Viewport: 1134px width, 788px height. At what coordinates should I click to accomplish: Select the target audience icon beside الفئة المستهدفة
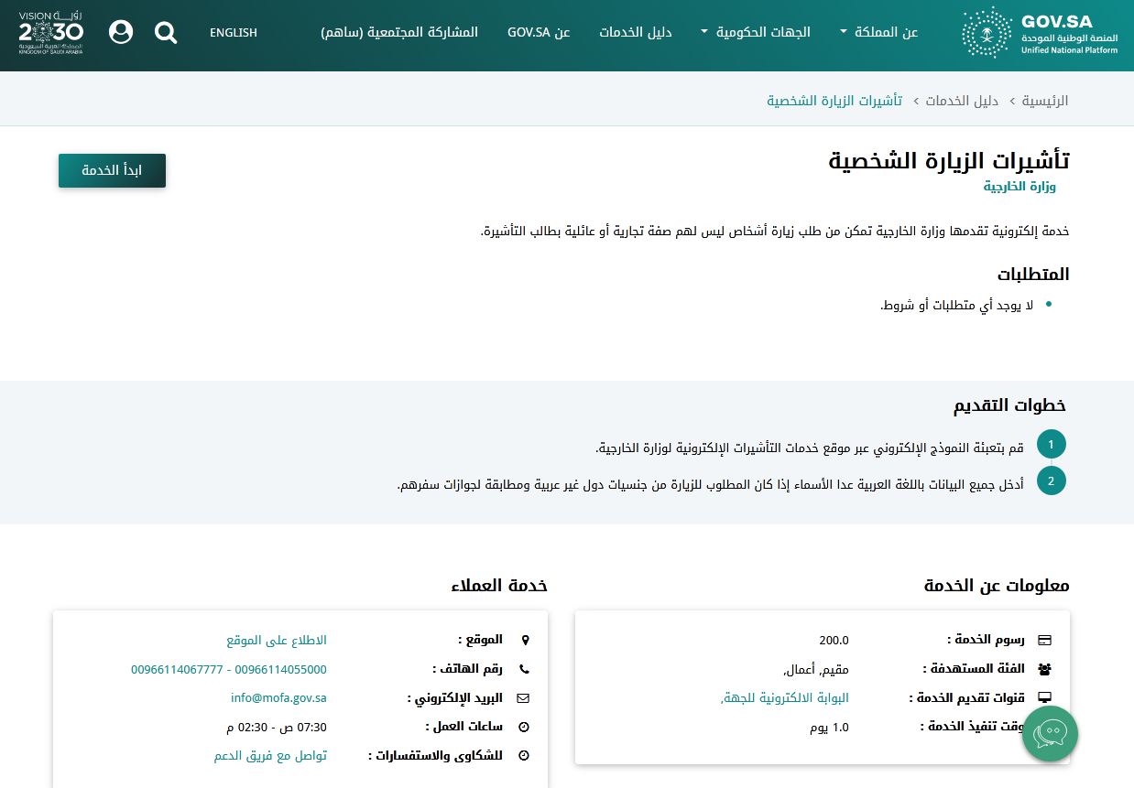[1045, 669]
